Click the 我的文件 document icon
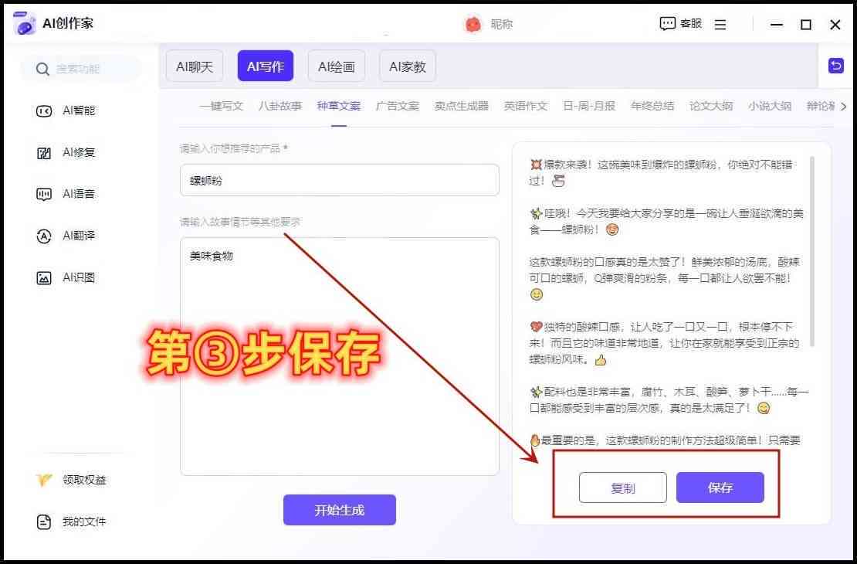The width and height of the screenshot is (857, 564). click(x=44, y=522)
